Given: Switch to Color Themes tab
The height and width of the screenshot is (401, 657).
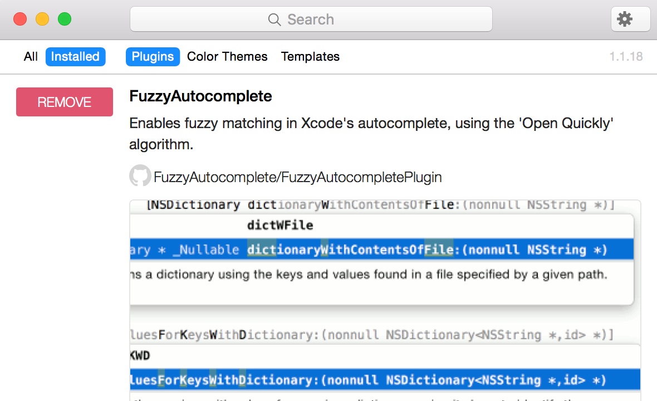Looking at the screenshot, I should pyautogui.click(x=227, y=57).
